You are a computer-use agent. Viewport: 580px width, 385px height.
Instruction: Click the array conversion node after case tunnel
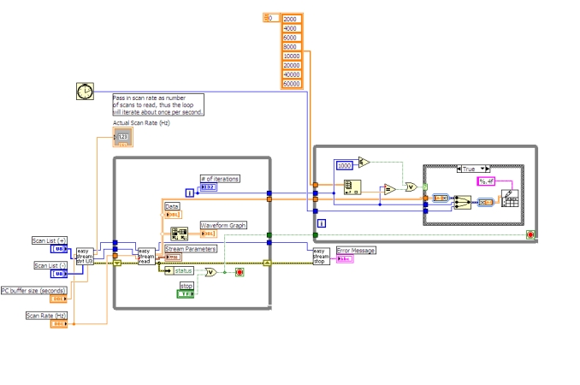click(x=441, y=198)
